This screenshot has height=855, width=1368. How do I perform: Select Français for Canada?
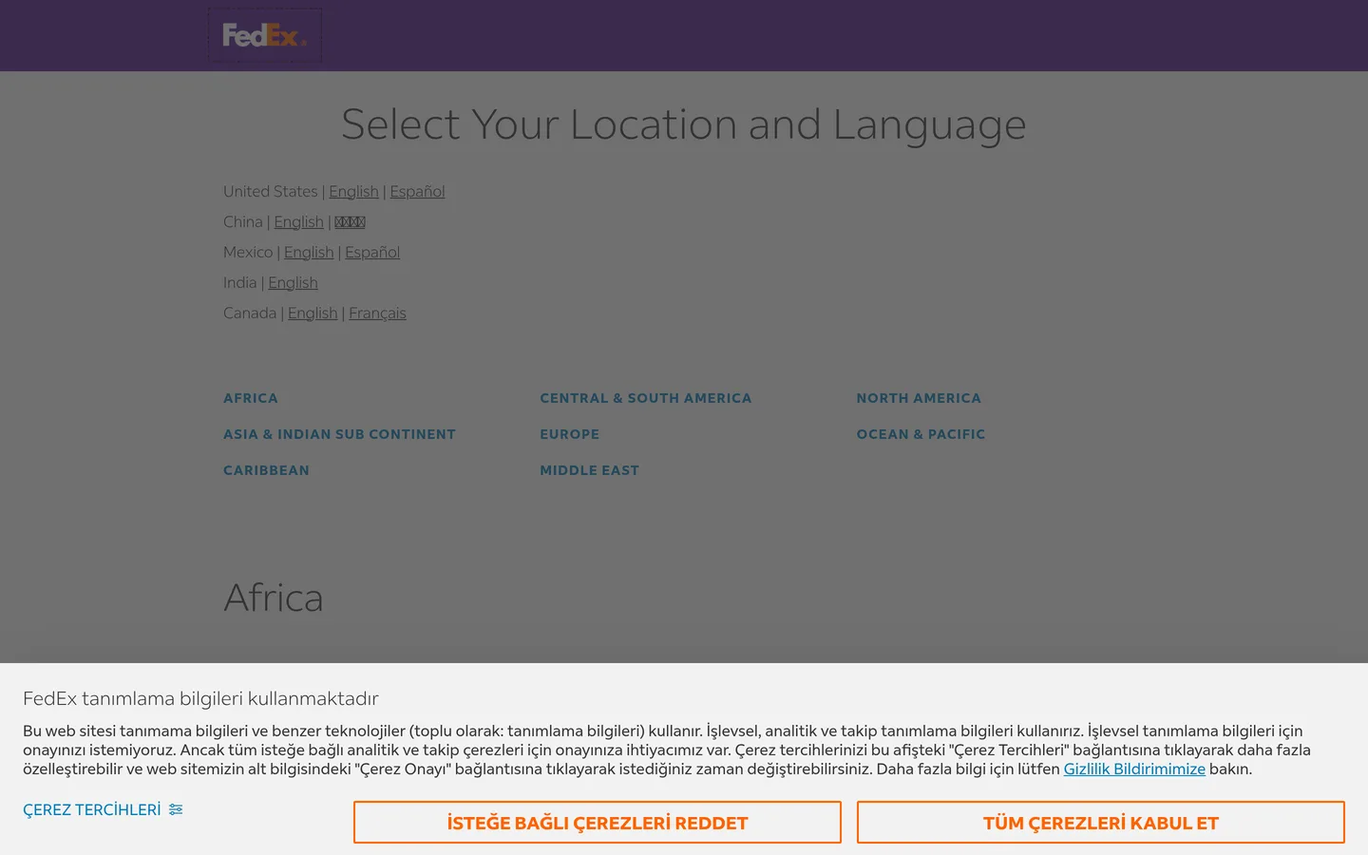(x=377, y=313)
